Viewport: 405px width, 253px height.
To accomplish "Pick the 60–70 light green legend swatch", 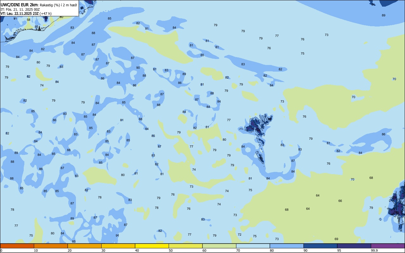I will (x=219, y=246).
